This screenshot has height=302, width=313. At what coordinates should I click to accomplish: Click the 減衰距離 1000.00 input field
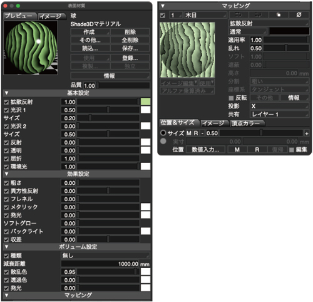pos(100,264)
